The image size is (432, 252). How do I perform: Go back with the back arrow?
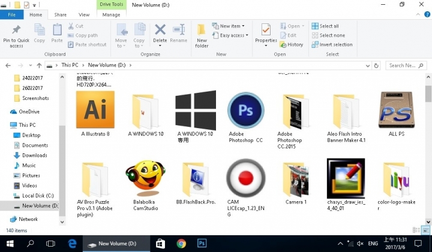coord(8,65)
